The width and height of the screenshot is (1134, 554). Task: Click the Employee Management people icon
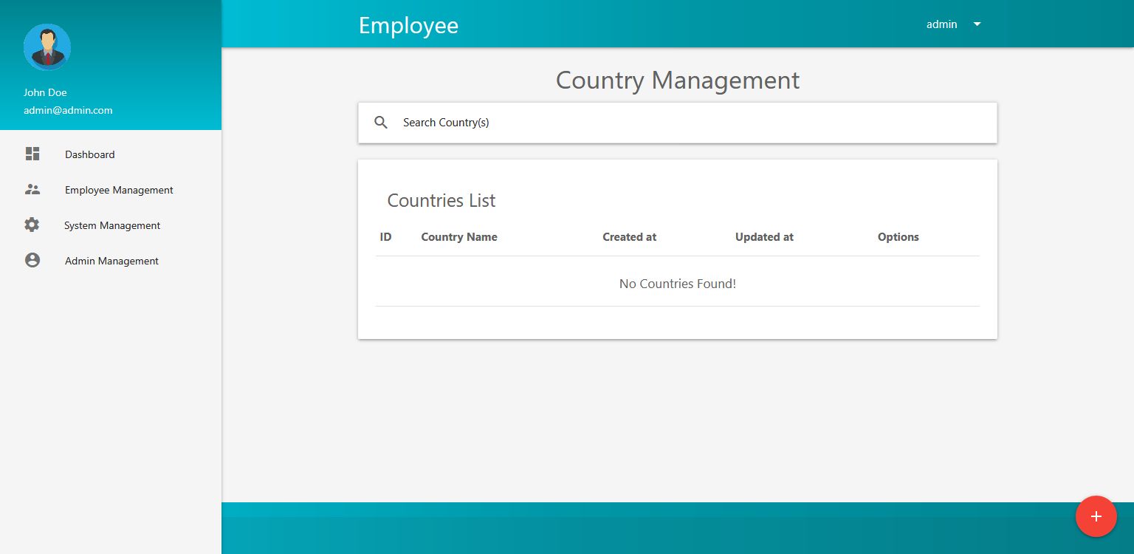(32, 189)
